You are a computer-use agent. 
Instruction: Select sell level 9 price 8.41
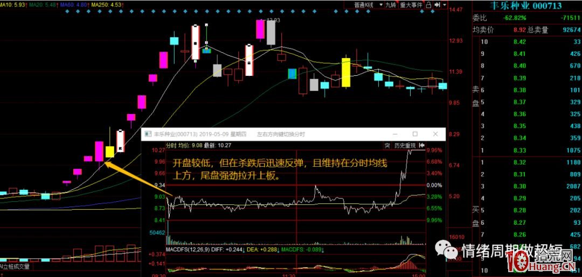tap(520, 54)
